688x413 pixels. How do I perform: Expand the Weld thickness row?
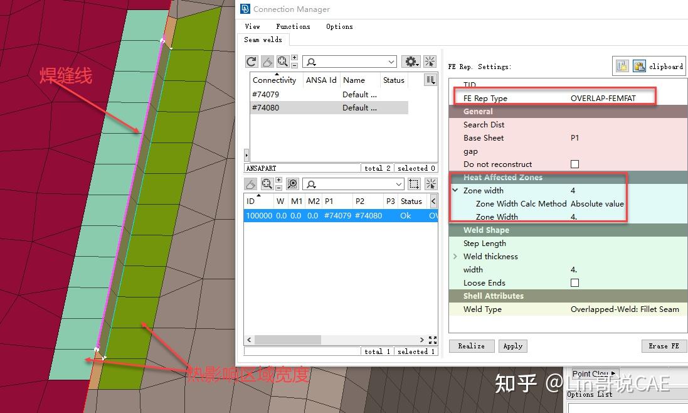point(455,256)
